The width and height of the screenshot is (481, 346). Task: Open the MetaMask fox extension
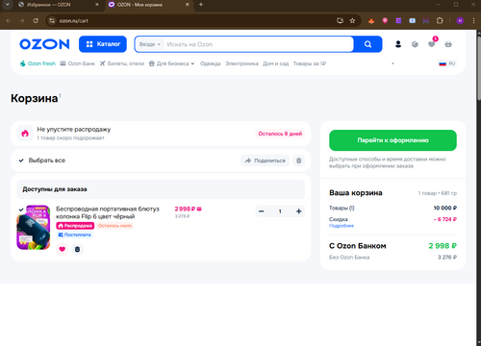click(x=371, y=20)
